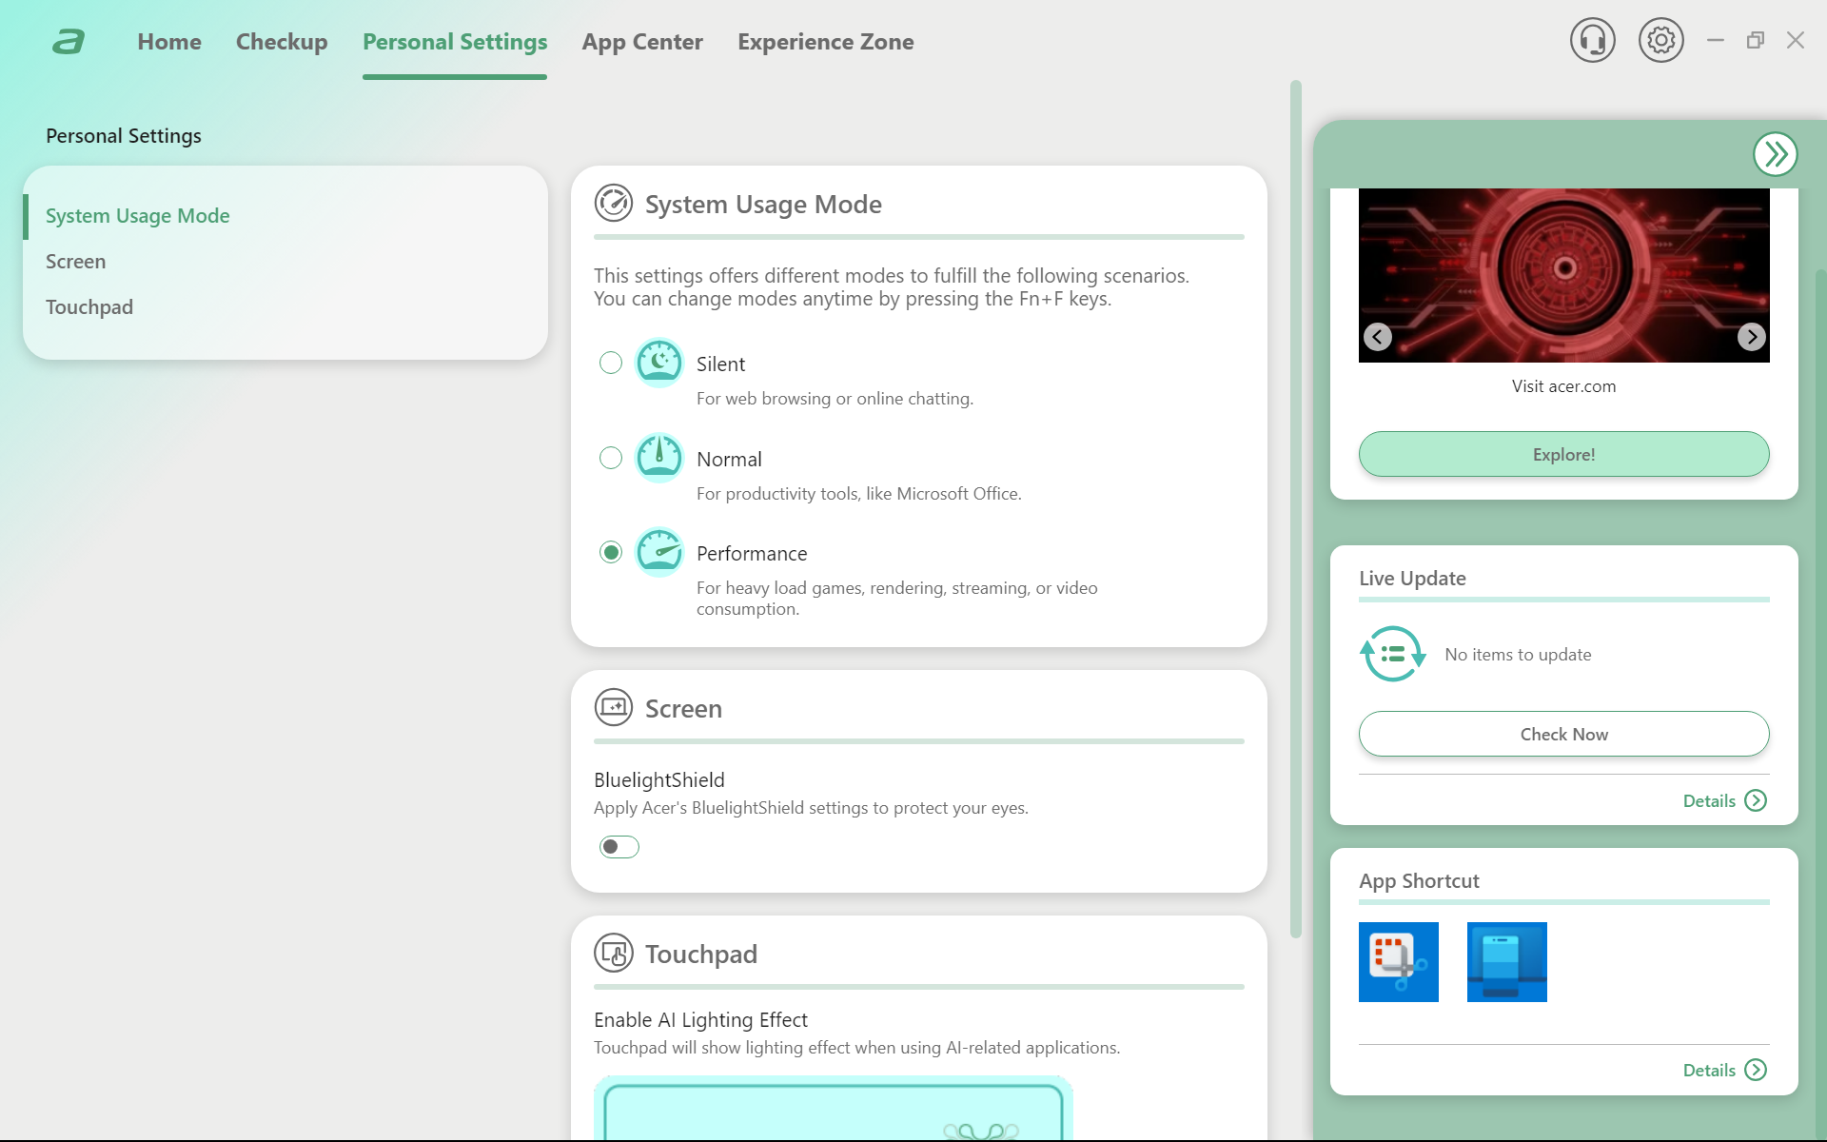Image resolution: width=1827 pixels, height=1142 pixels.
Task: Open the Checkup tab
Action: click(282, 42)
